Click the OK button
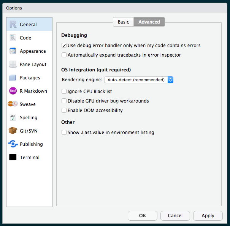 click(143, 216)
